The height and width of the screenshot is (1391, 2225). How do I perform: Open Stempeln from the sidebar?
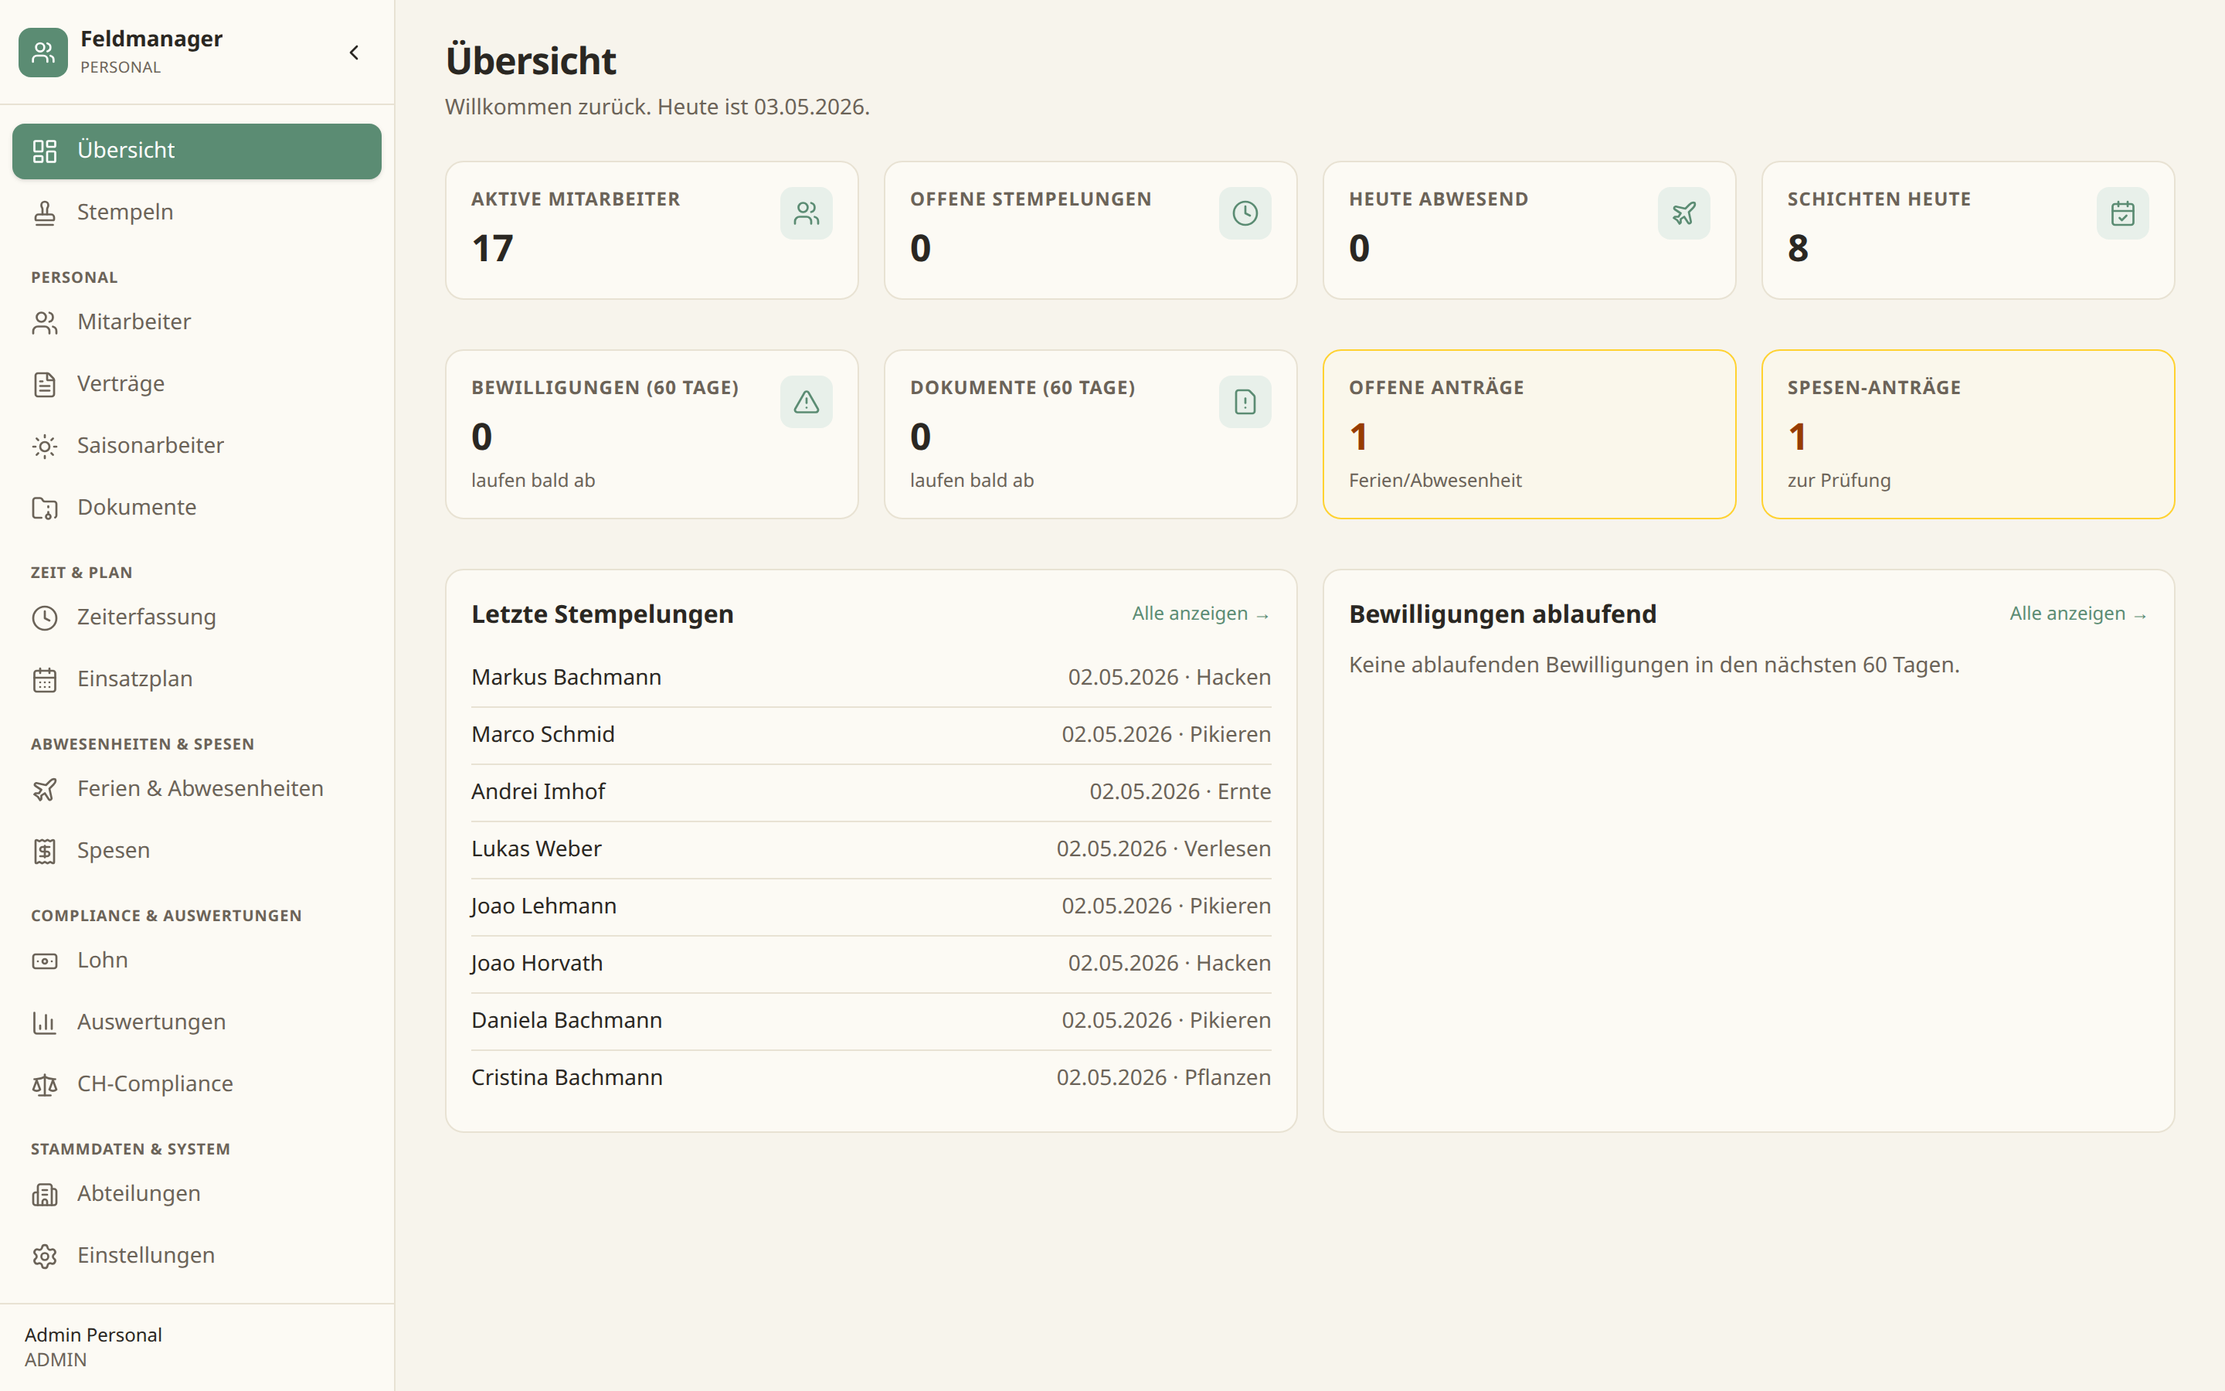pyautogui.click(x=197, y=213)
